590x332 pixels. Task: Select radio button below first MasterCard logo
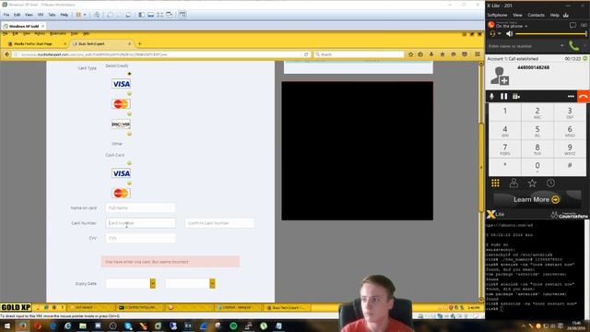[x=129, y=113]
